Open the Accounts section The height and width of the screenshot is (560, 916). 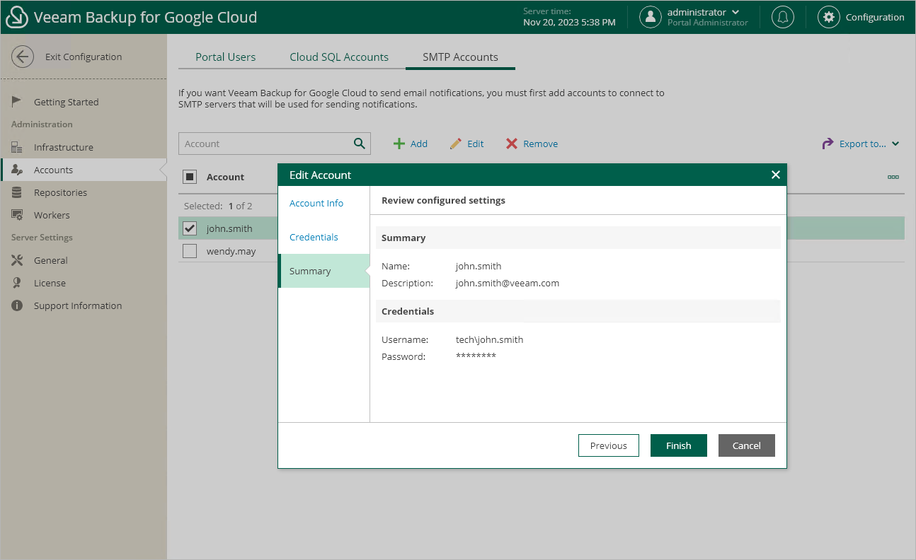click(x=84, y=170)
